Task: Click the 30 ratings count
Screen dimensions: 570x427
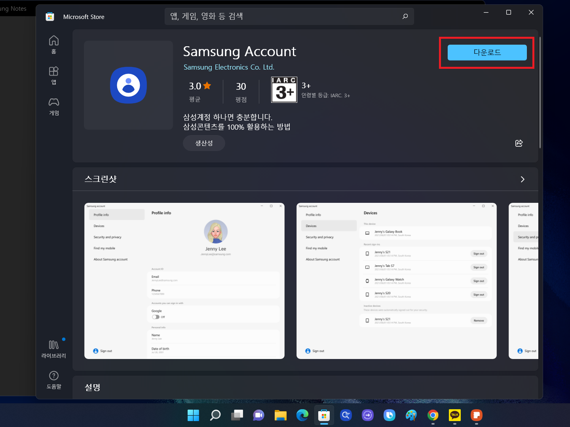Action: (241, 86)
